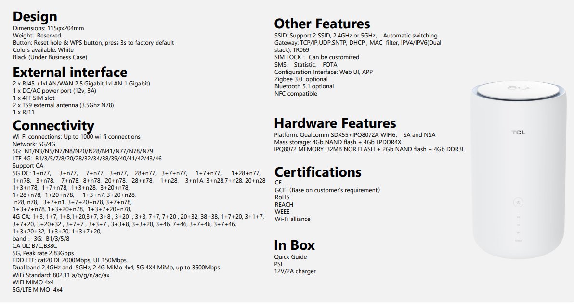Image resolution: width=574 pixels, height=305 pixels.
Task: Click the "WEEE" certification entry
Action: click(x=282, y=212)
